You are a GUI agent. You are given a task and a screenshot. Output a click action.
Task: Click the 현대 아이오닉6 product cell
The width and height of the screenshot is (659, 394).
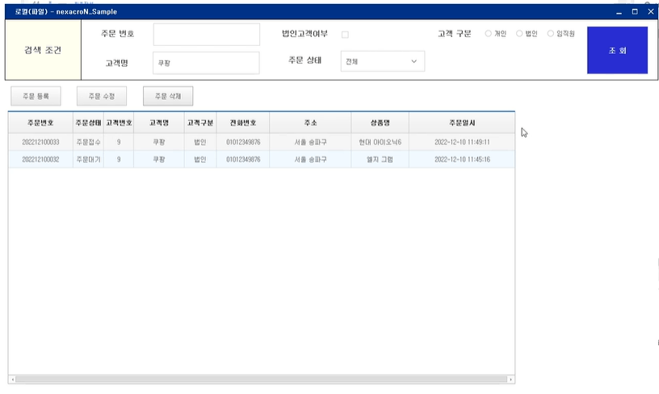[x=380, y=142]
